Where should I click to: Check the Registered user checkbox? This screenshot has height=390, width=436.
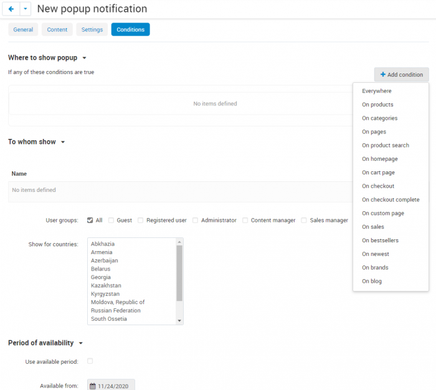point(140,221)
